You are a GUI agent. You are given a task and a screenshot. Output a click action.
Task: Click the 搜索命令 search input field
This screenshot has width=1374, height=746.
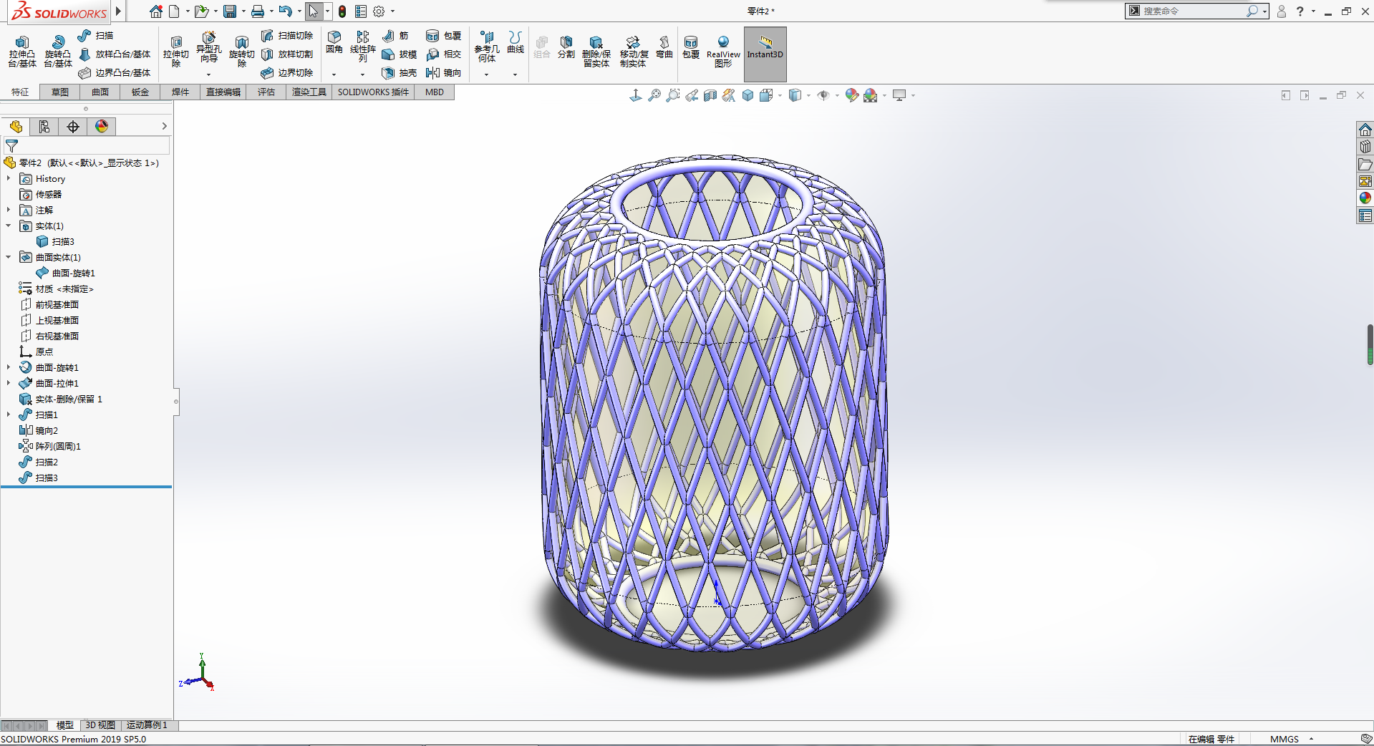(x=1192, y=11)
